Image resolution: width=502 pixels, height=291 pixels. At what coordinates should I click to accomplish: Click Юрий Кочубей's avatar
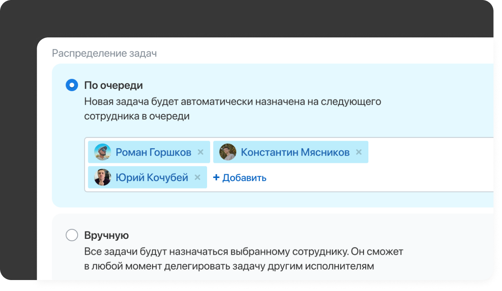[103, 177]
